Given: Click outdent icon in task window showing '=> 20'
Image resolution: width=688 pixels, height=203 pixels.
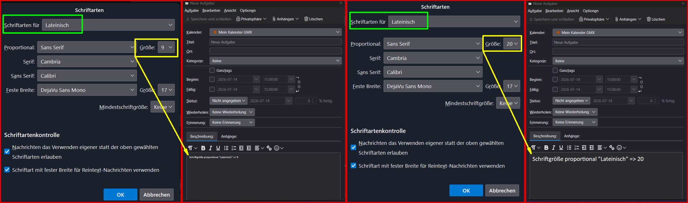Looking at the screenshot, I should [584, 148].
